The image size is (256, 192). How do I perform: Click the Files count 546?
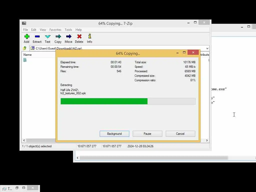119,71
